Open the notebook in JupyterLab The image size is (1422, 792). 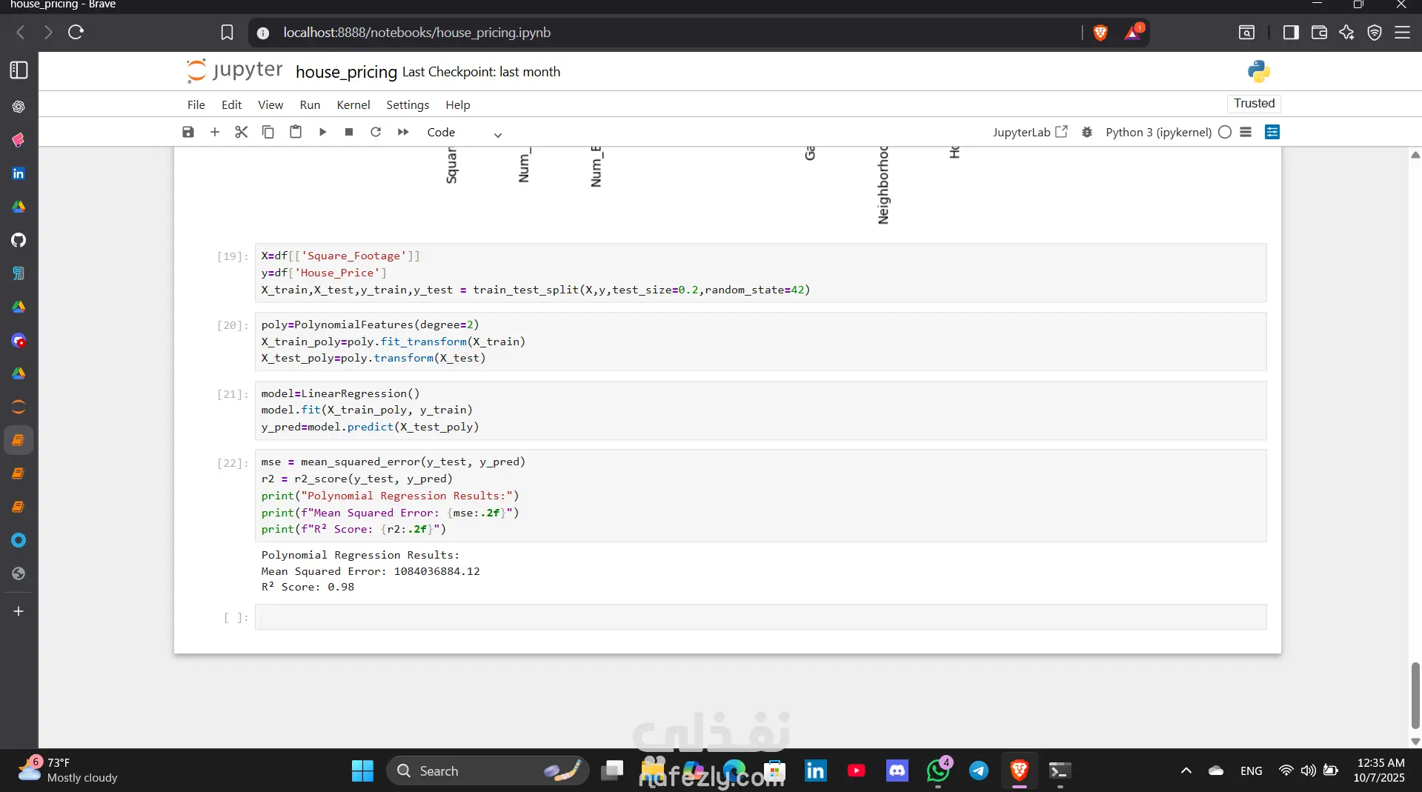coord(1029,132)
